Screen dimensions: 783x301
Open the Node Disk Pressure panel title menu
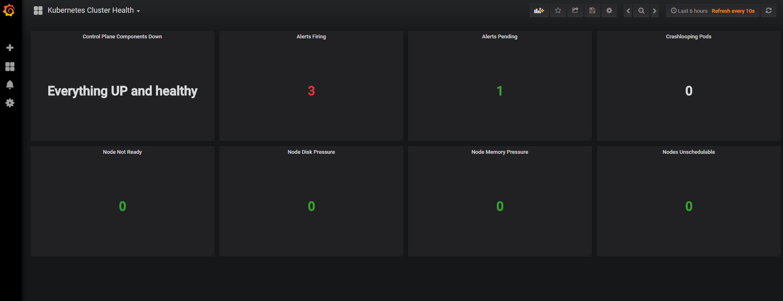tap(311, 152)
